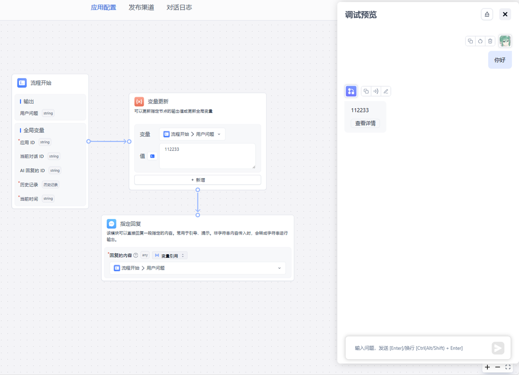Click the 查看详情 button

click(x=365, y=123)
